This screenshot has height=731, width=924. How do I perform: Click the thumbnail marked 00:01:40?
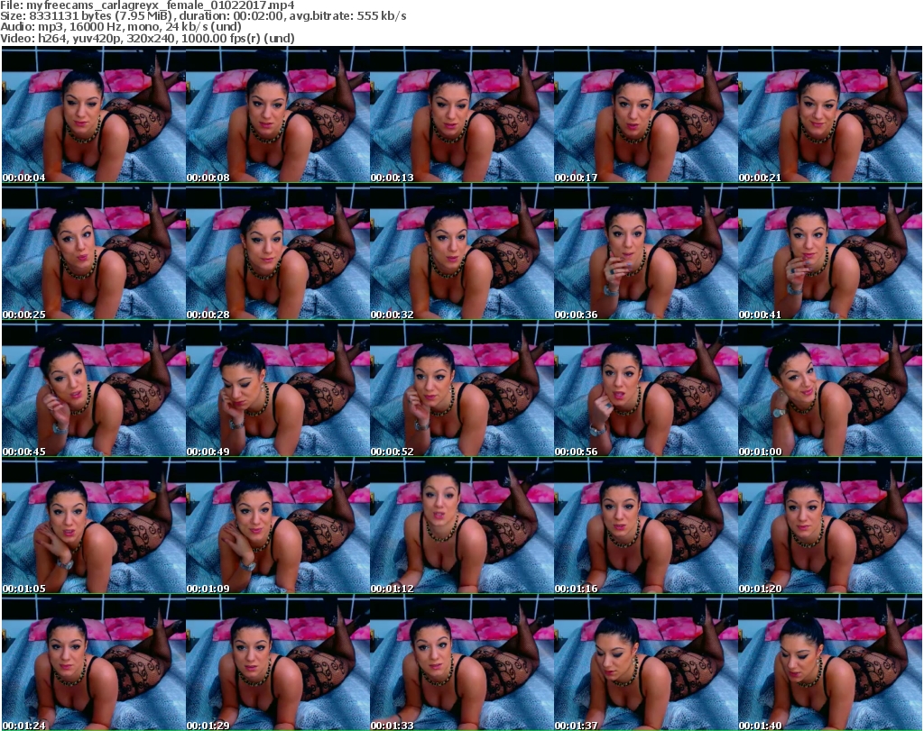tap(830, 662)
